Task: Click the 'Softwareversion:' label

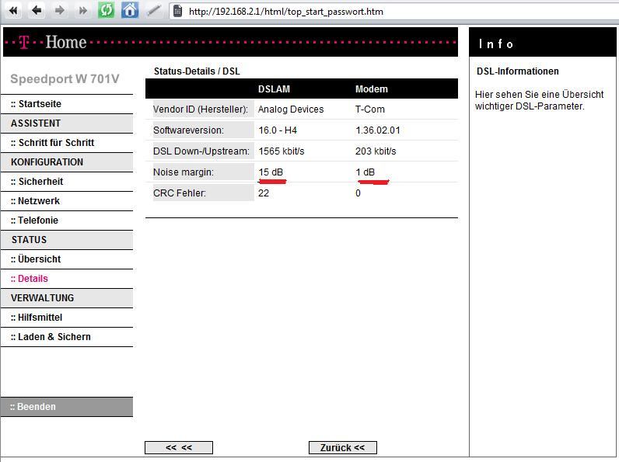Action: pyautogui.click(x=188, y=130)
